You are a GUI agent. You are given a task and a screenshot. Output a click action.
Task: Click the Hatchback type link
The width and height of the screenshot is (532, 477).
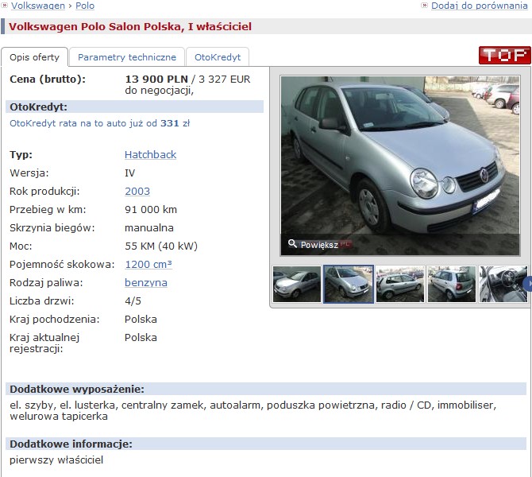[x=150, y=154]
